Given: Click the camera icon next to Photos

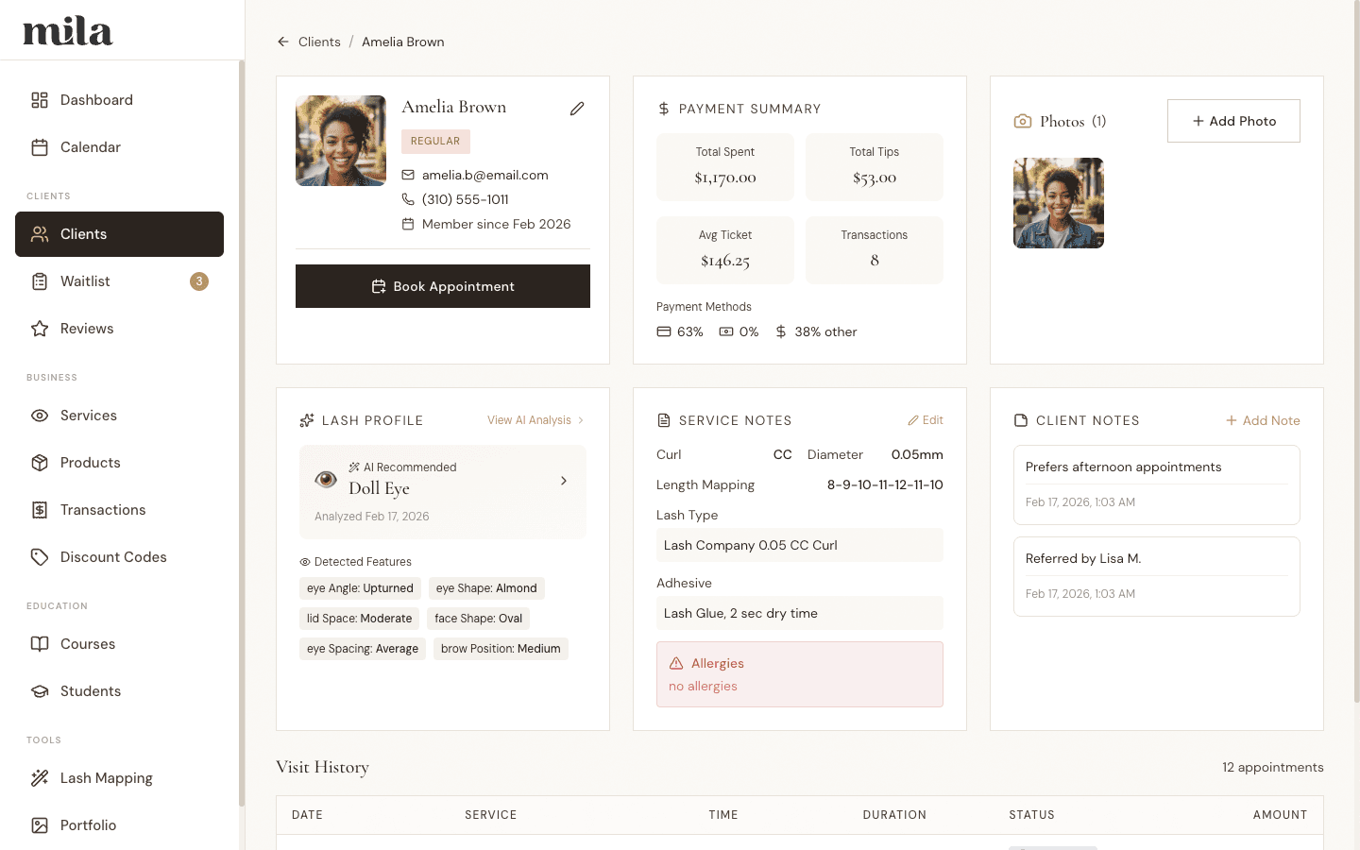Looking at the screenshot, I should (1022, 121).
